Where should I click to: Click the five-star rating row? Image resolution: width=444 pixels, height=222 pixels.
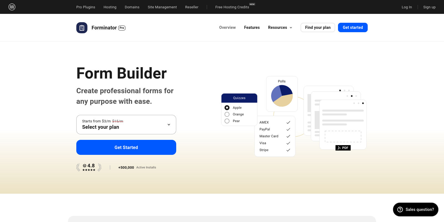(x=89, y=170)
